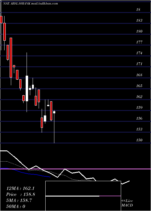Click the 174 price axis label
Viewport: 151px width, 211px height.
[139, 53]
